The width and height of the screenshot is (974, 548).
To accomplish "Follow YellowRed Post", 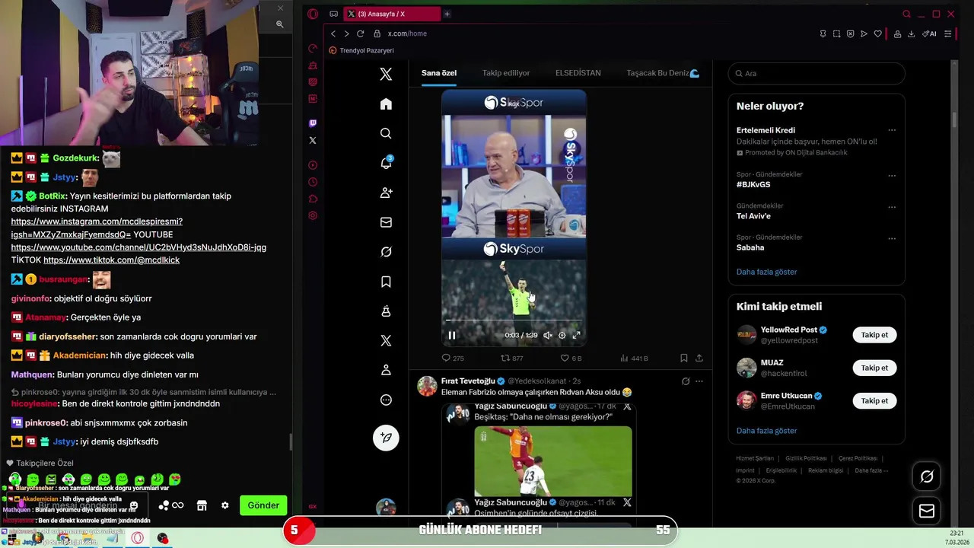I will 874,335.
